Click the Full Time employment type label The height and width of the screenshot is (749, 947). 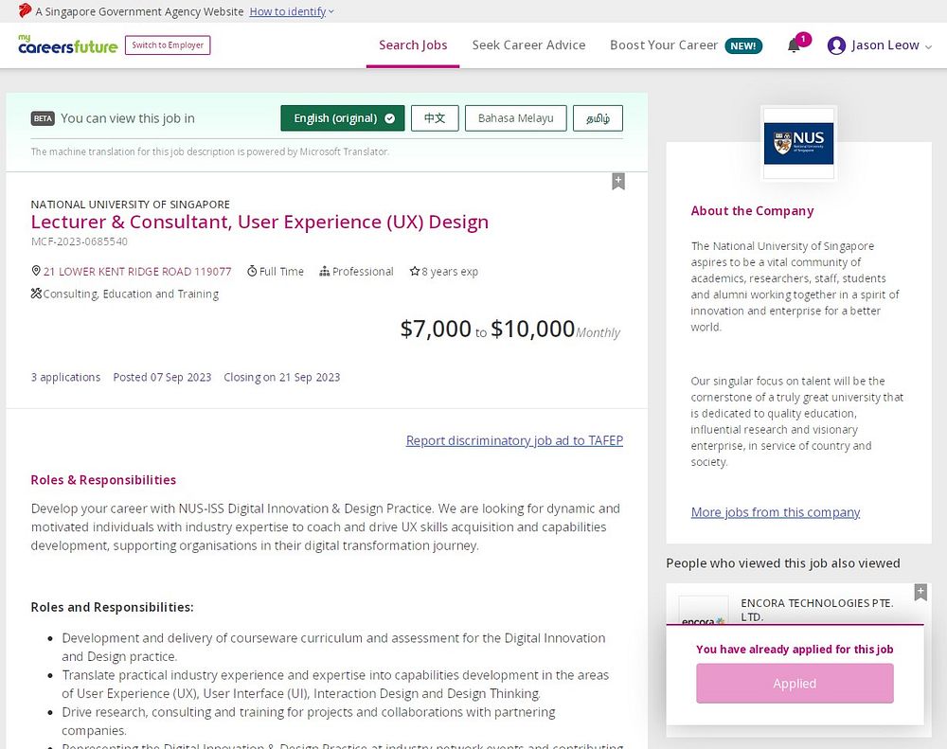click(276, 272)
